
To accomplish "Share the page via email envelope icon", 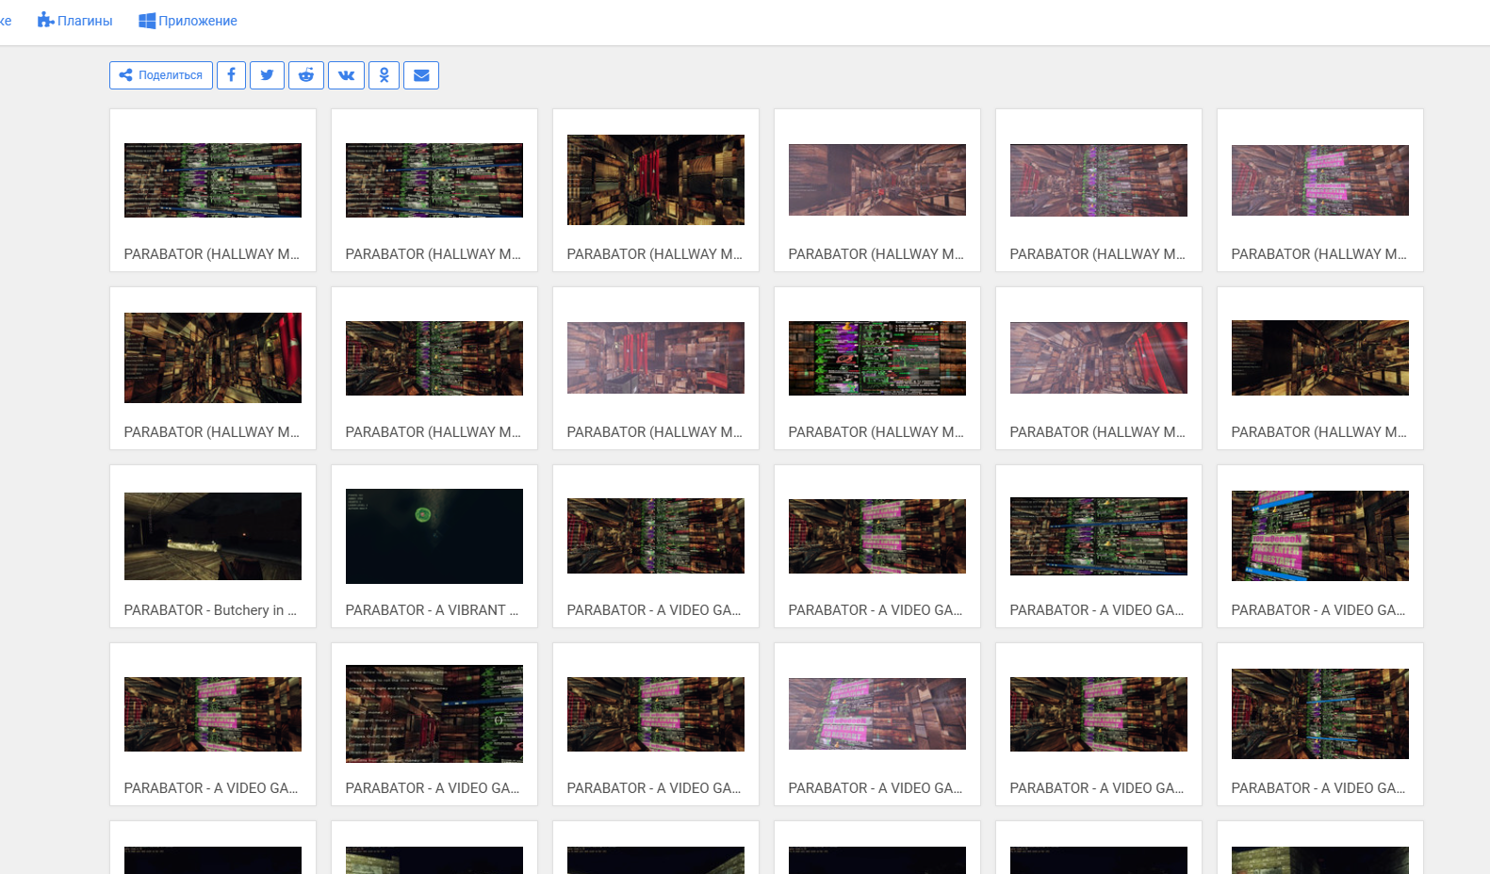I will pyautogui.click(x=421, y=75).
